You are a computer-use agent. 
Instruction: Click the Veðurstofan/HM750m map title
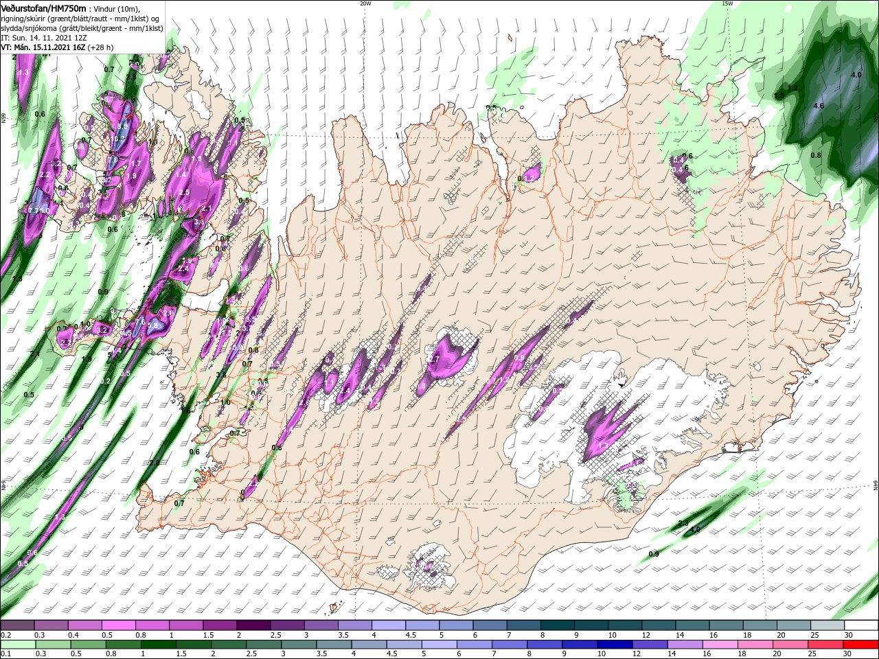pos(43,8)
